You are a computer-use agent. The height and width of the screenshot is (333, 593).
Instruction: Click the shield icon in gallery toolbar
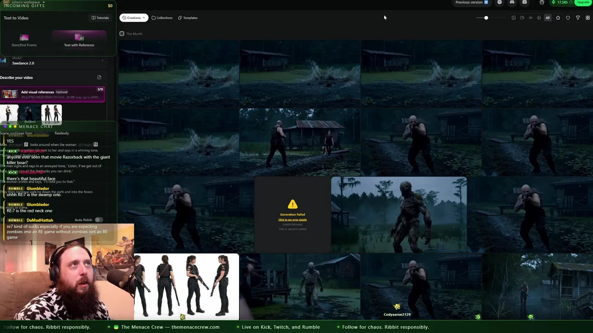[x=568, y=18]
